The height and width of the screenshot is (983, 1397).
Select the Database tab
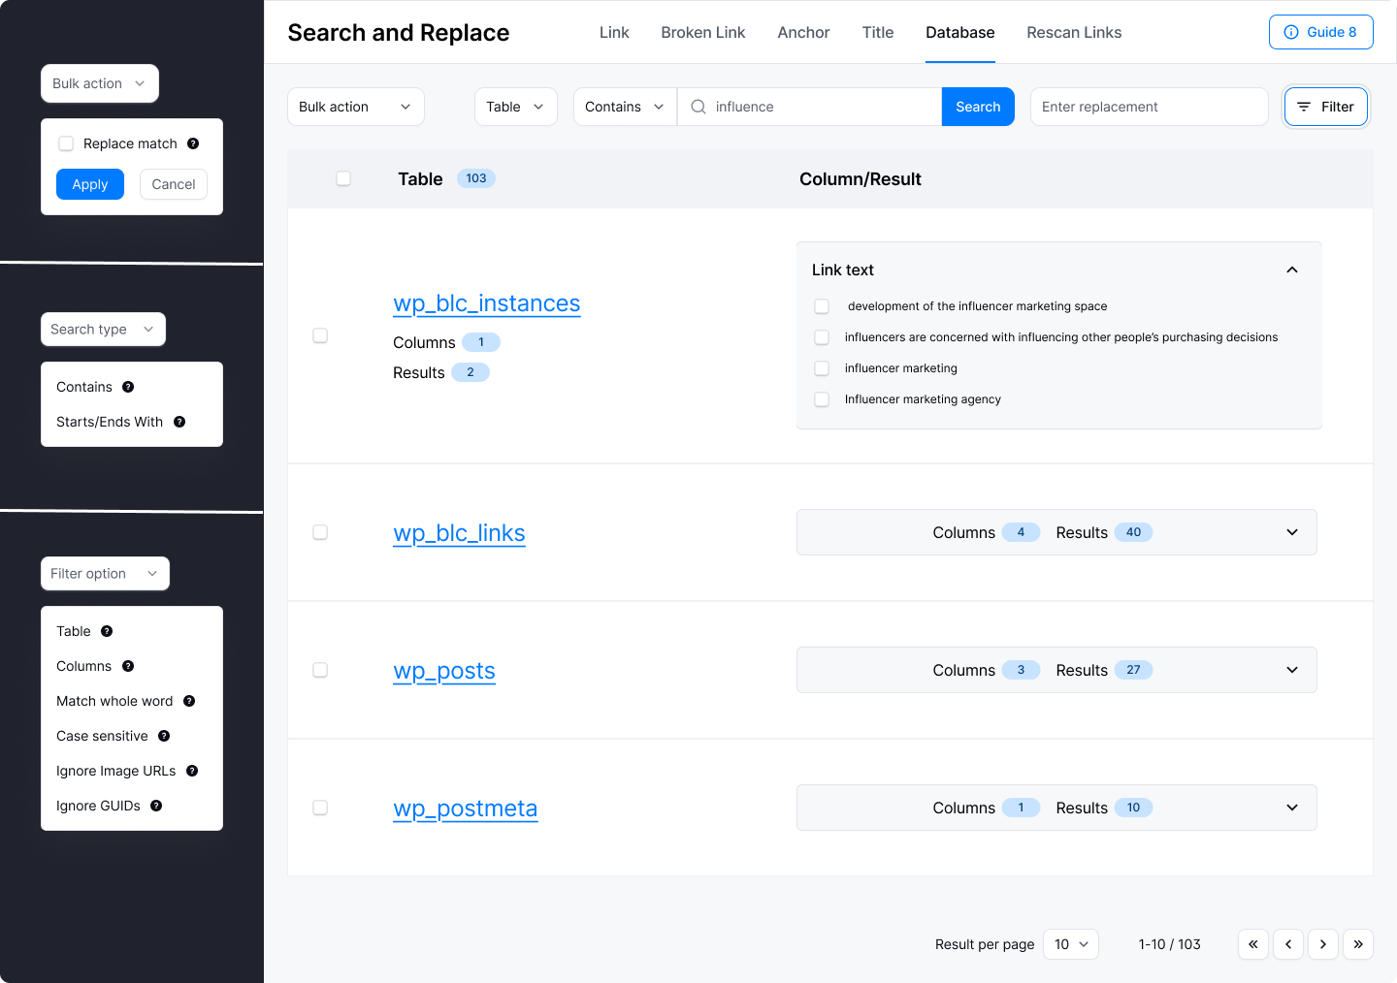click(960, 32)
